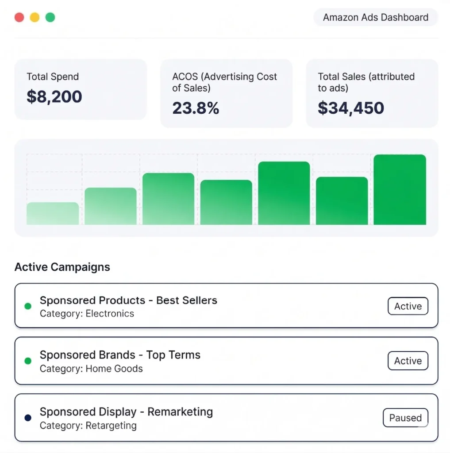Click the shortest bar in the chart
Image resolution: width=450 pixels, height=453 pixels.
pos(53,214)
